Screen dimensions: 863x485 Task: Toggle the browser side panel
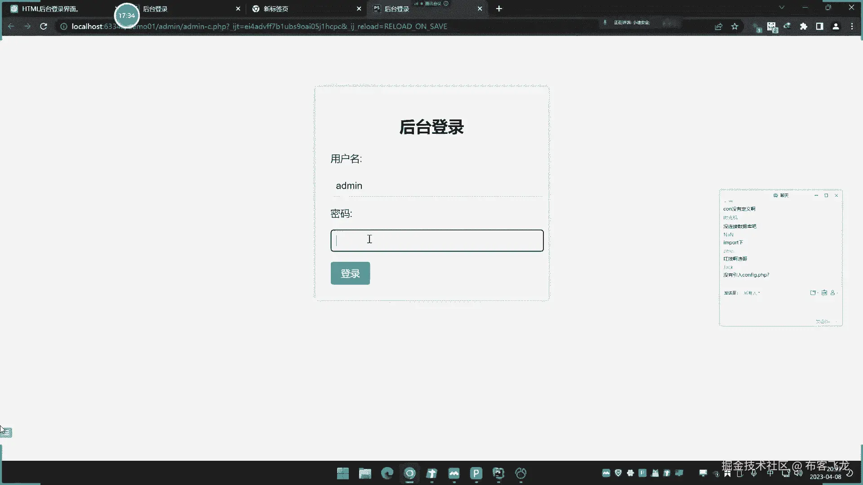click(x=819, y=26)
